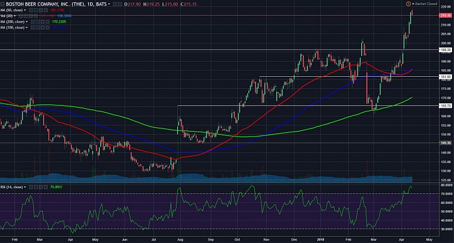Click the orange Market Closed status icon
The image size is (454, 243).
click(x=408, y=4)
